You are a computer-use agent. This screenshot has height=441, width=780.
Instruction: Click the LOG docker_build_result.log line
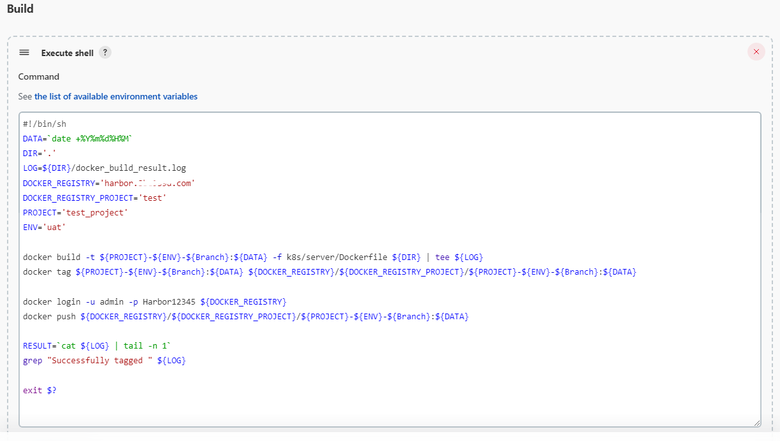[x=105, y=168]
